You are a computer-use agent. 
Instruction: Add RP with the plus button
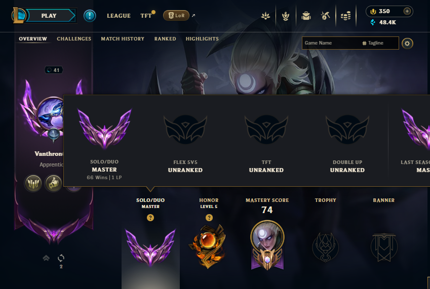(407, 11)
